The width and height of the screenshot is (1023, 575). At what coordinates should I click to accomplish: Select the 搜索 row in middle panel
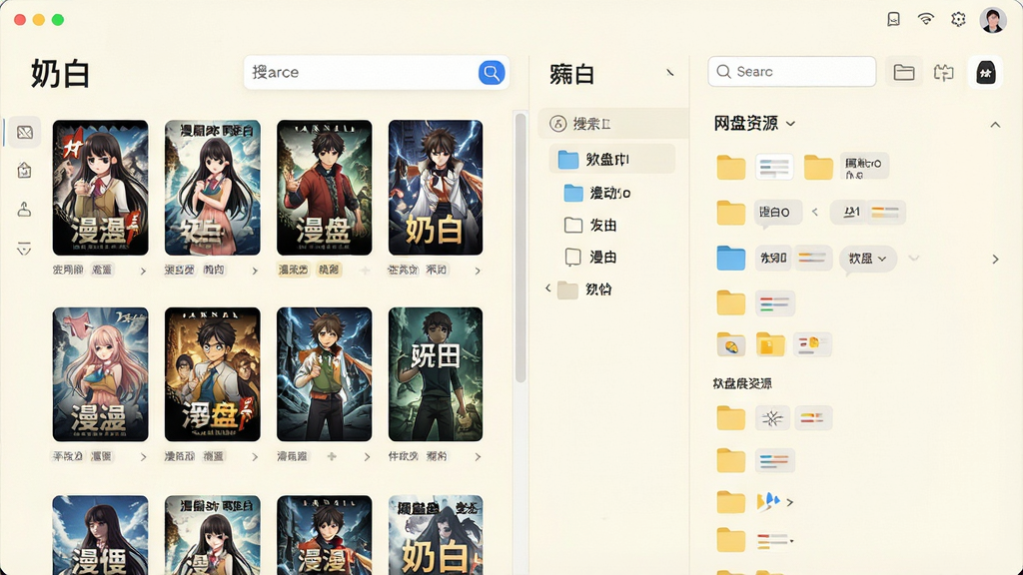coord(612,123)
